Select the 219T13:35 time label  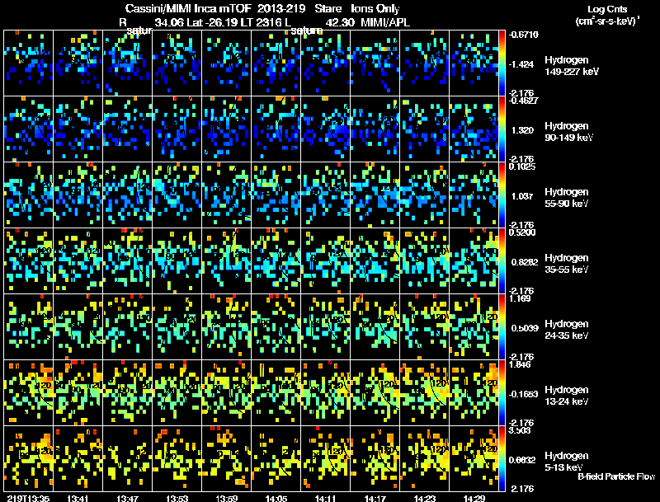click(28, 498)
